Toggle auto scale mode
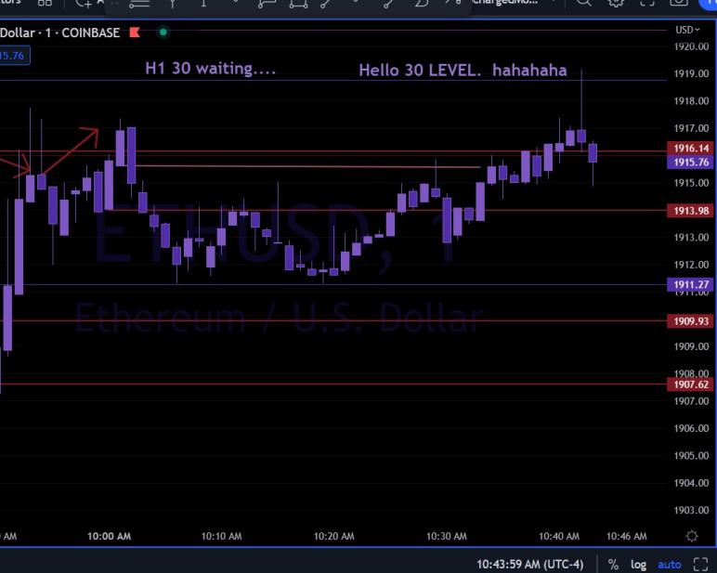The image size is (717, 573). [669, 565]
